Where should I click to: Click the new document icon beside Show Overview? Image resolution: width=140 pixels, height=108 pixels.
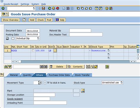pos(24,20)
